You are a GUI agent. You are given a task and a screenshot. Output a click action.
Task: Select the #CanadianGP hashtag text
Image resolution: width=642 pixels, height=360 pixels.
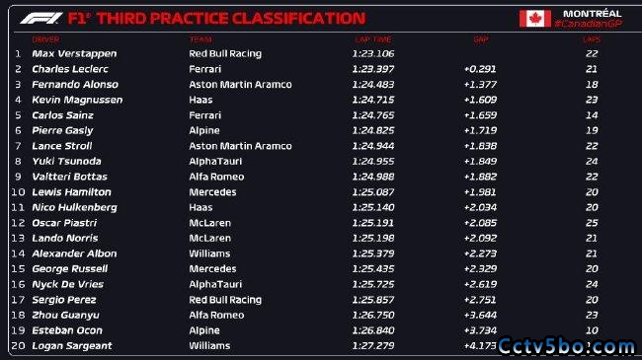tap(589, 24)
